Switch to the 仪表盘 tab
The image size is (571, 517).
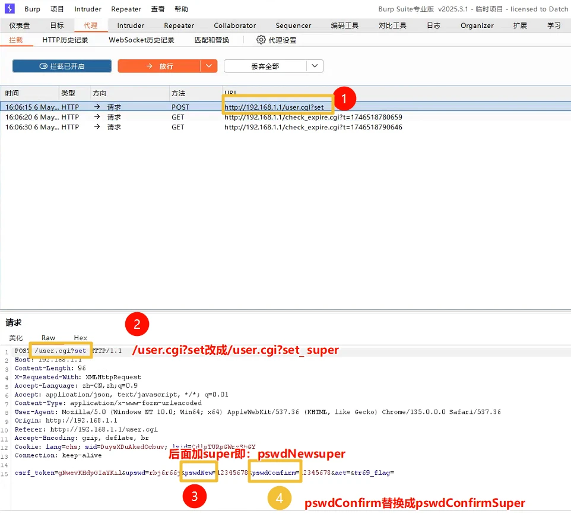point(20,26)
